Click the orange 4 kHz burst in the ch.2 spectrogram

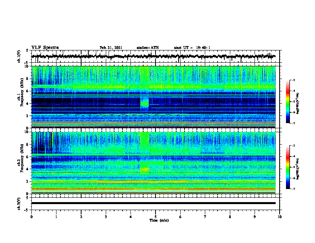[144, 170]
